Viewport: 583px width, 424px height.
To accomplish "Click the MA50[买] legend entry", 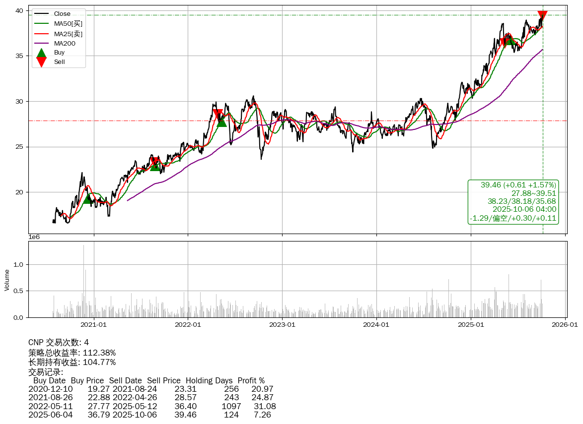I will (68, 23).
